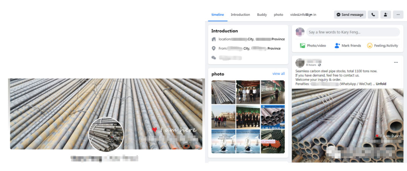Screen dimensions: 407x171
Task: Expand post text with the Unfold link
Action: pos(381,84)
